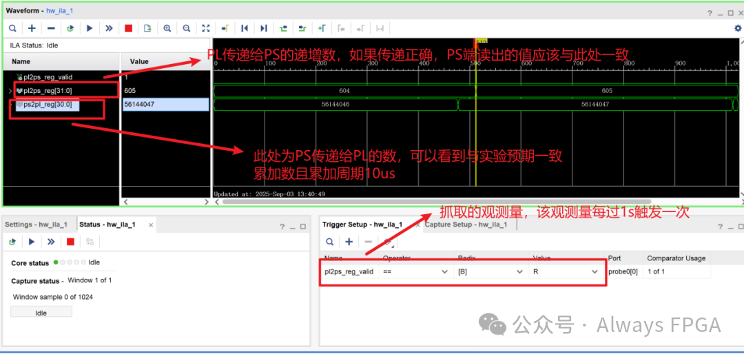Image resolution: width=744 pixels, height=354 pixels.
Task: Remove selected probe with Waveform minus icon
Action: point(51,28)
